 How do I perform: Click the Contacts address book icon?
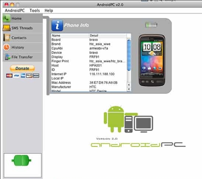coord(7,38)
